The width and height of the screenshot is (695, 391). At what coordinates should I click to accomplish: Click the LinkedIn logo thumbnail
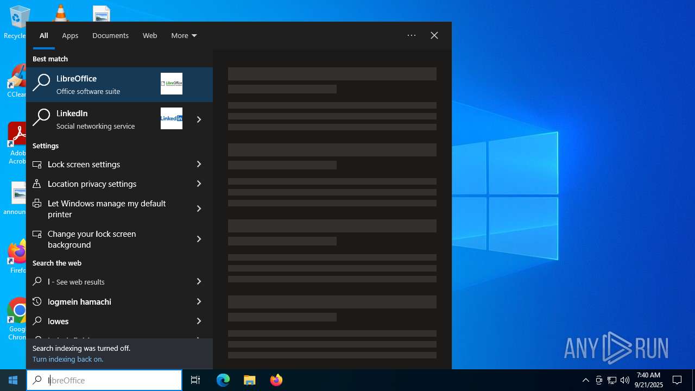(x=172, y=118)
